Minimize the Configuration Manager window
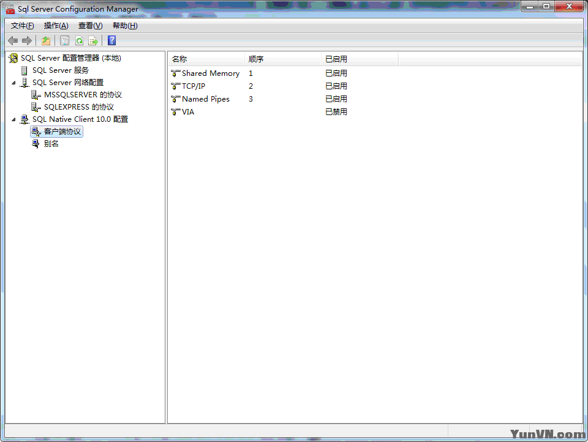The height and width of the screenshot is (442, 588). pos(530,6)
